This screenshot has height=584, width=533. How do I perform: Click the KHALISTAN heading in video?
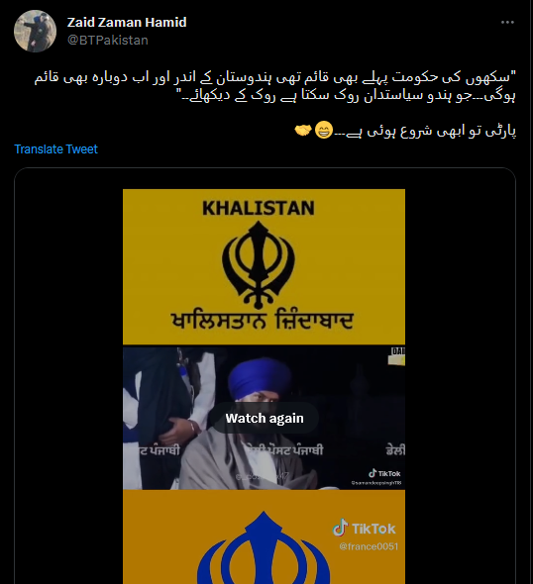(259, 208)
